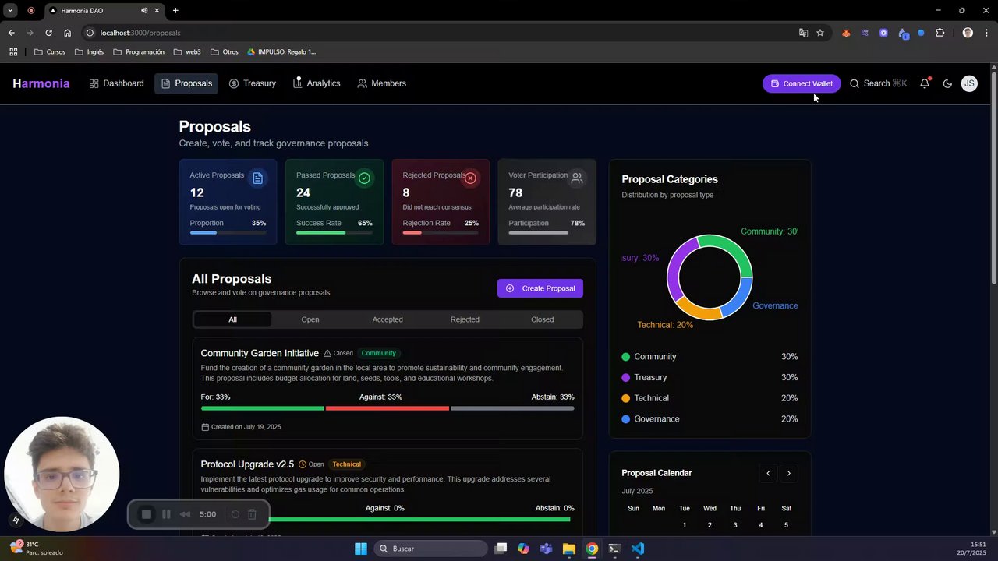Show Accepted proposals
Viewport: 998px width, 561px height.
coord(388,319)
